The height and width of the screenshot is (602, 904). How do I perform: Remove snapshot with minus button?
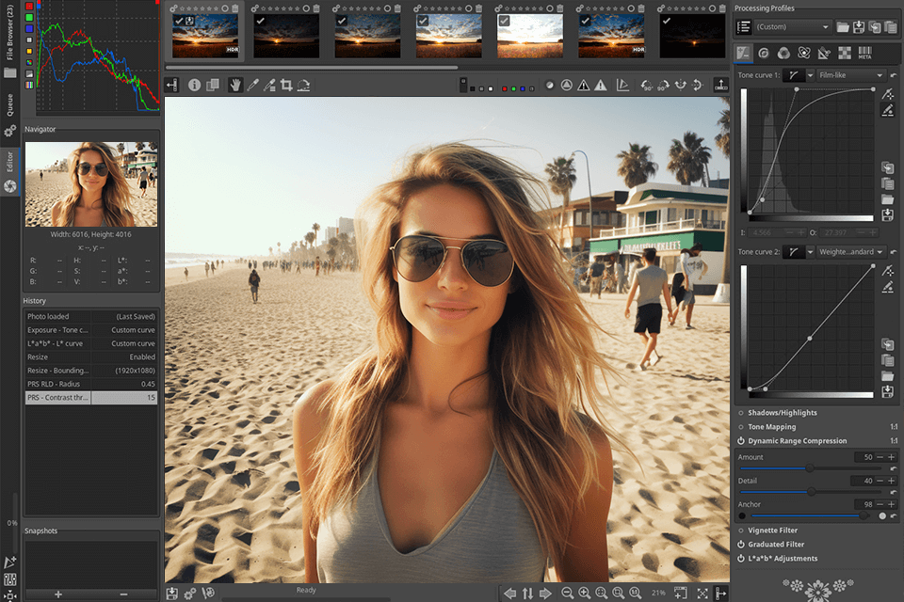click(123, 594)
